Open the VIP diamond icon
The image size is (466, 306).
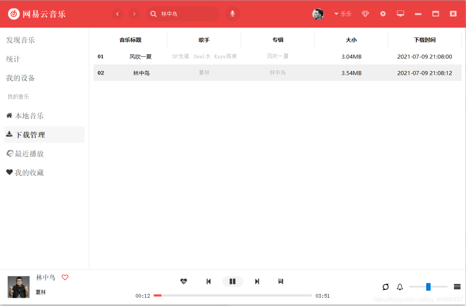point(365,14)
